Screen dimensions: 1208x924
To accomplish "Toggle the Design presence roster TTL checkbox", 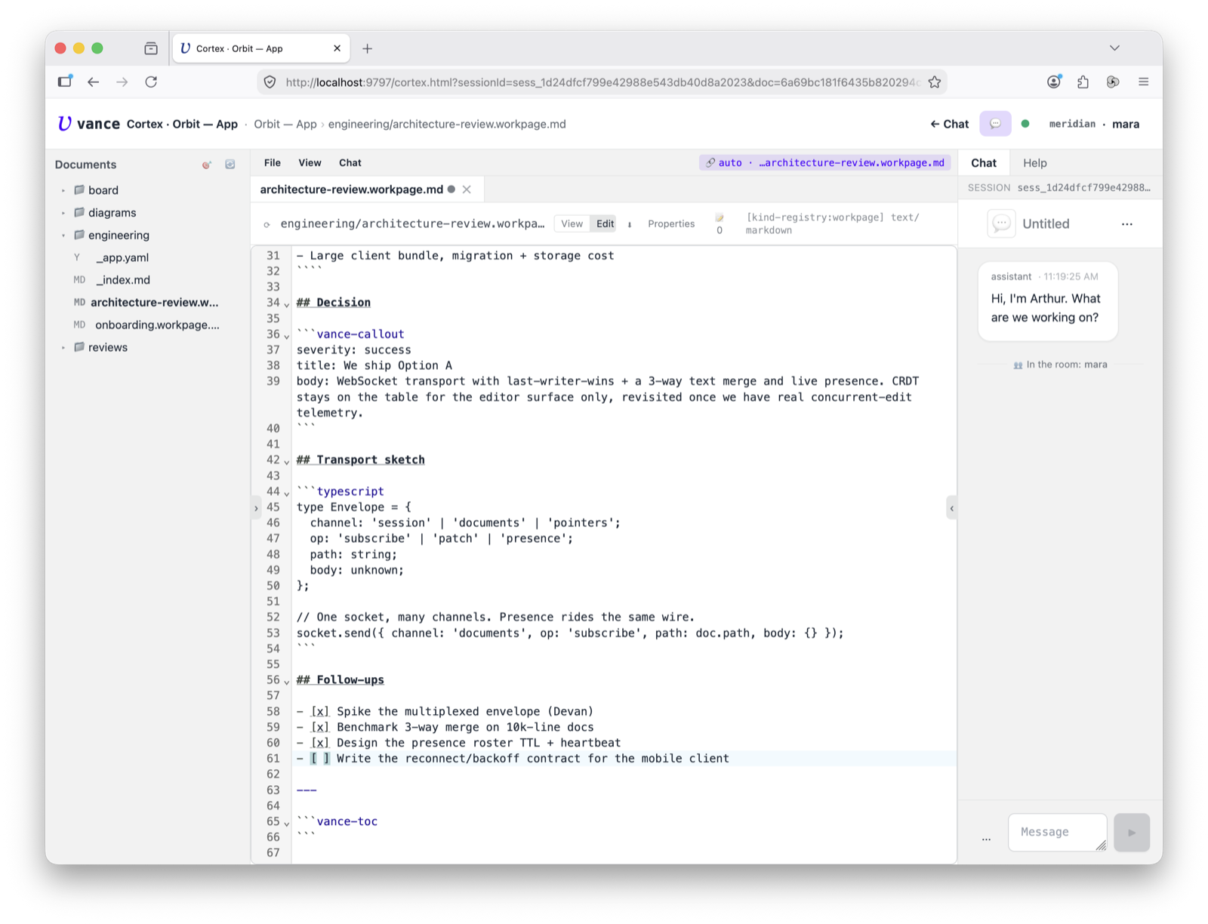I will (320, 743).
